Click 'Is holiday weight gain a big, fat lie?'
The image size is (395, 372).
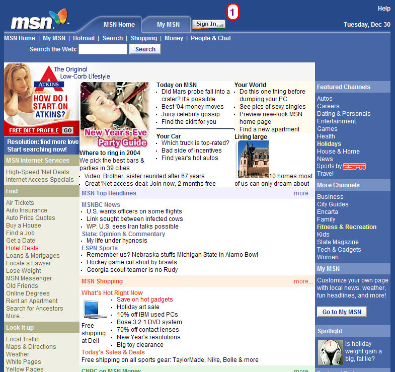pyautogui.click(x=363, y=351)
